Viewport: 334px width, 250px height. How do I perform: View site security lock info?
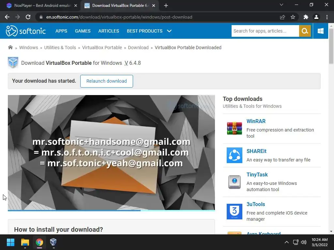tap(41, 17)
